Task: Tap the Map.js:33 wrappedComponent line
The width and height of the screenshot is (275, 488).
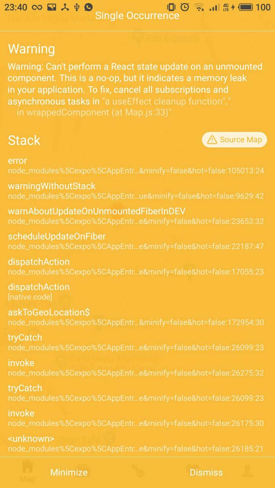Action: pos(94,112)
